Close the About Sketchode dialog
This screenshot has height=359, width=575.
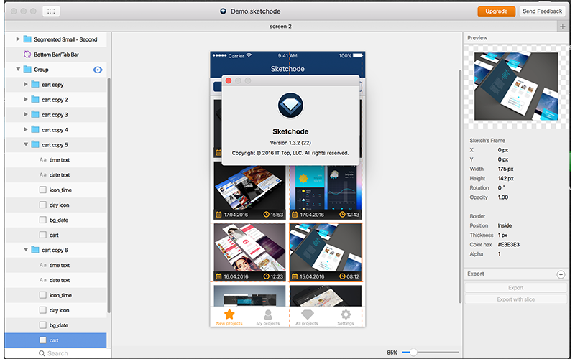point(229,80)
